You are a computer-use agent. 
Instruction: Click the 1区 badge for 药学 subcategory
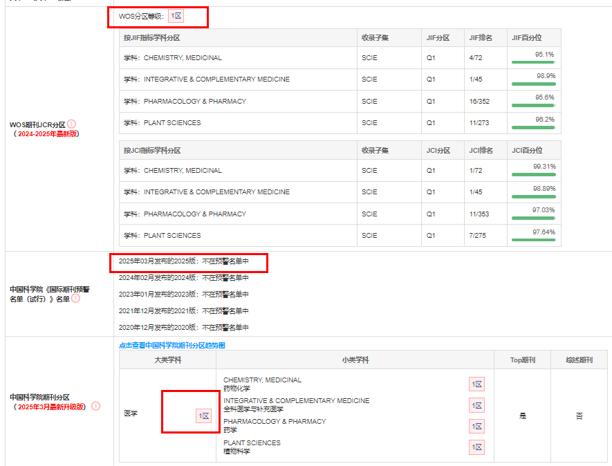tap(476, 426)
